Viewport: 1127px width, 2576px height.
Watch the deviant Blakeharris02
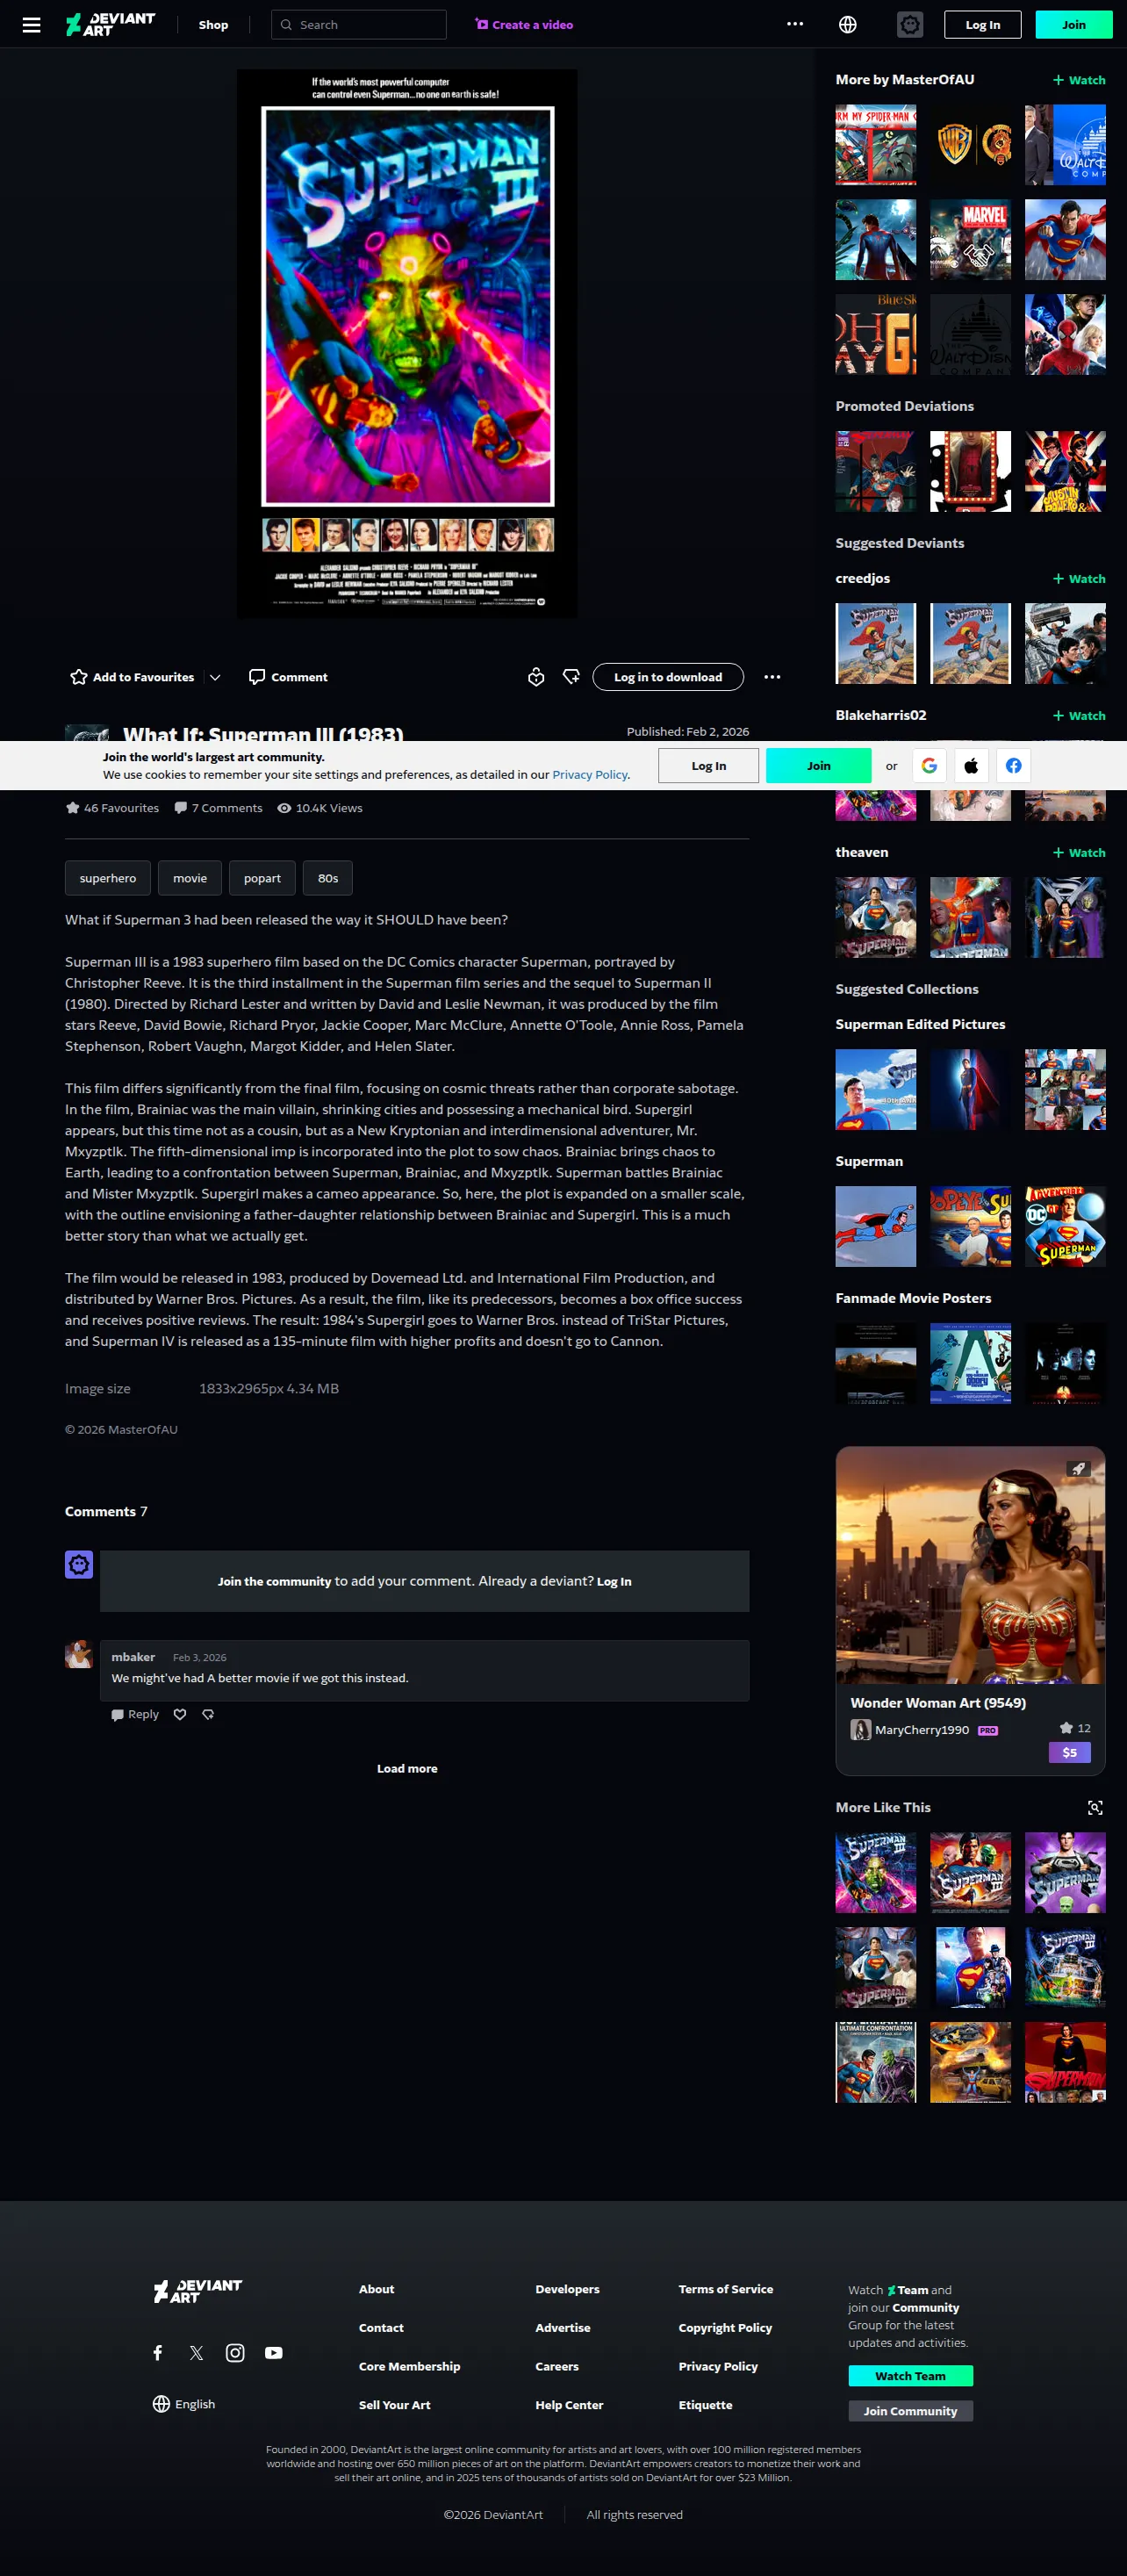(1079, 716)
